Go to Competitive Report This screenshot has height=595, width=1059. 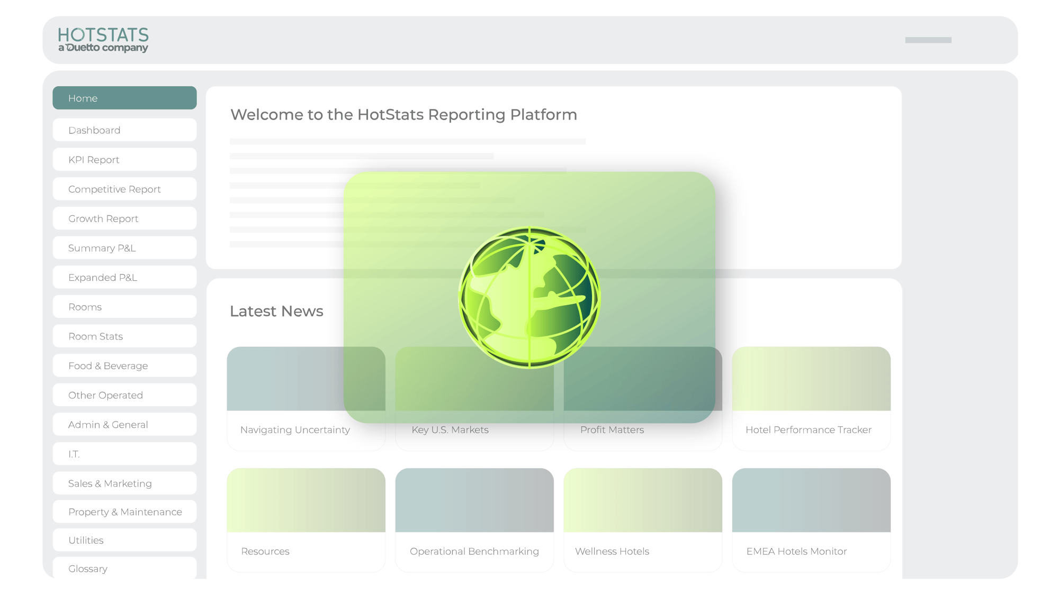click(124, 189)
